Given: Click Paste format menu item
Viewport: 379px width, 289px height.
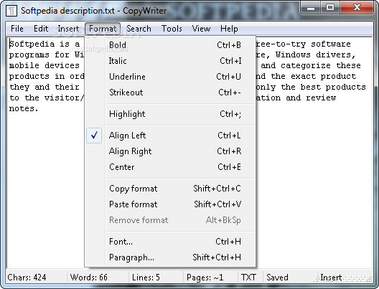Looking at the screenshot, I should tap(170, 204).
